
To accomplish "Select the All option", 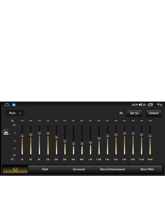I will pyautogui.click(x=121, y=113).
